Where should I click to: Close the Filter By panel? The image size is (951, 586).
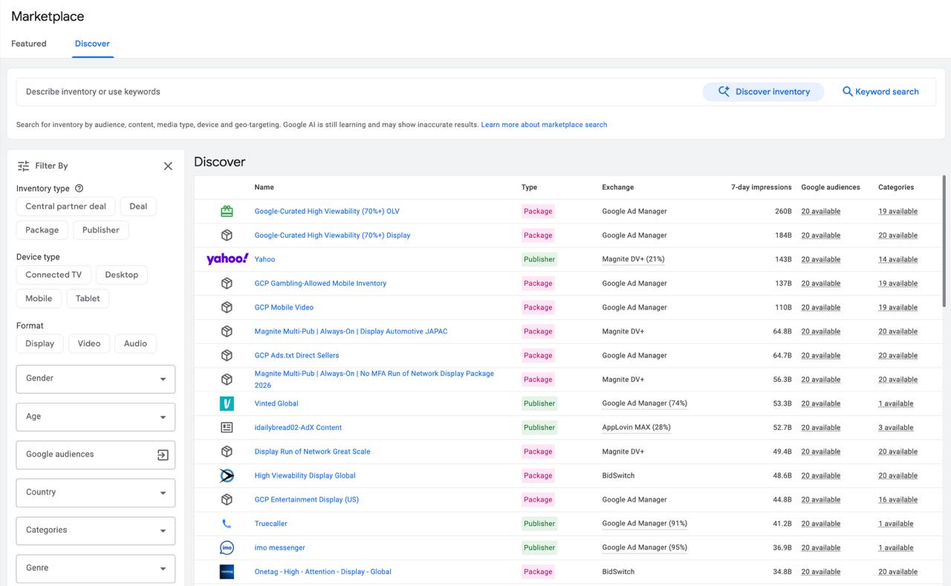pyautogui.click(x=168, y=166)
